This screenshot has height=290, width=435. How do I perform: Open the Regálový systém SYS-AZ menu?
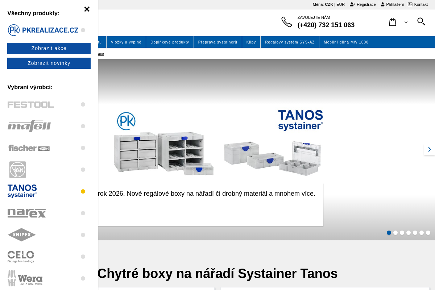click(290, 42)
